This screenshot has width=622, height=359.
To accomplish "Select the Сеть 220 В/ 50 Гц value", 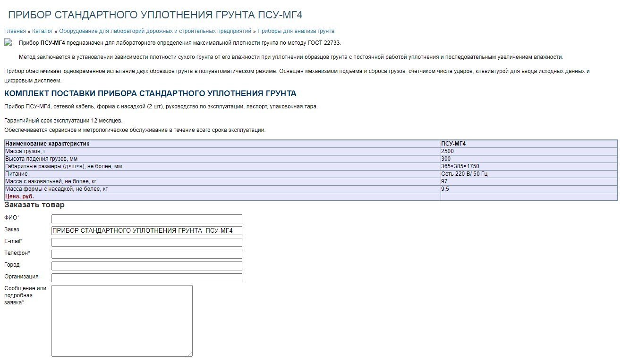I will tap(464, 174).
